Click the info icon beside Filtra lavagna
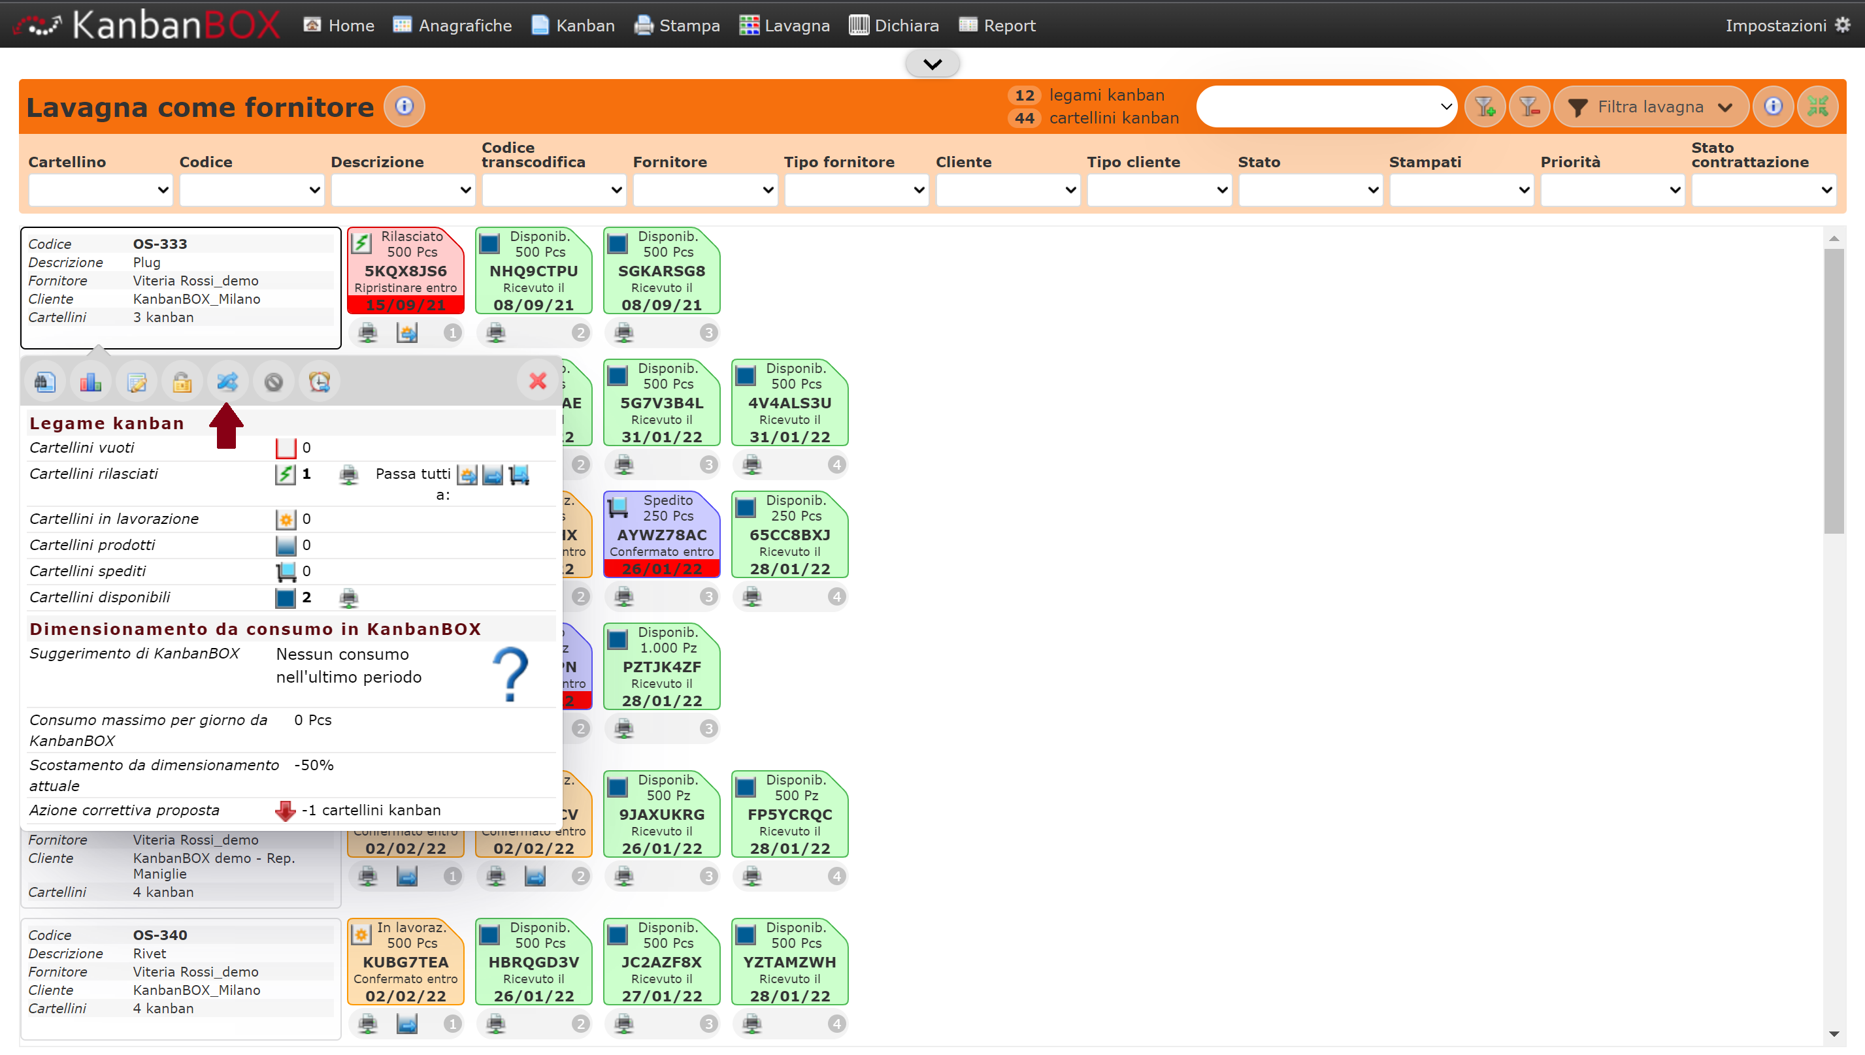This screenshot has height=1055, width=1865. point(1773,107)
